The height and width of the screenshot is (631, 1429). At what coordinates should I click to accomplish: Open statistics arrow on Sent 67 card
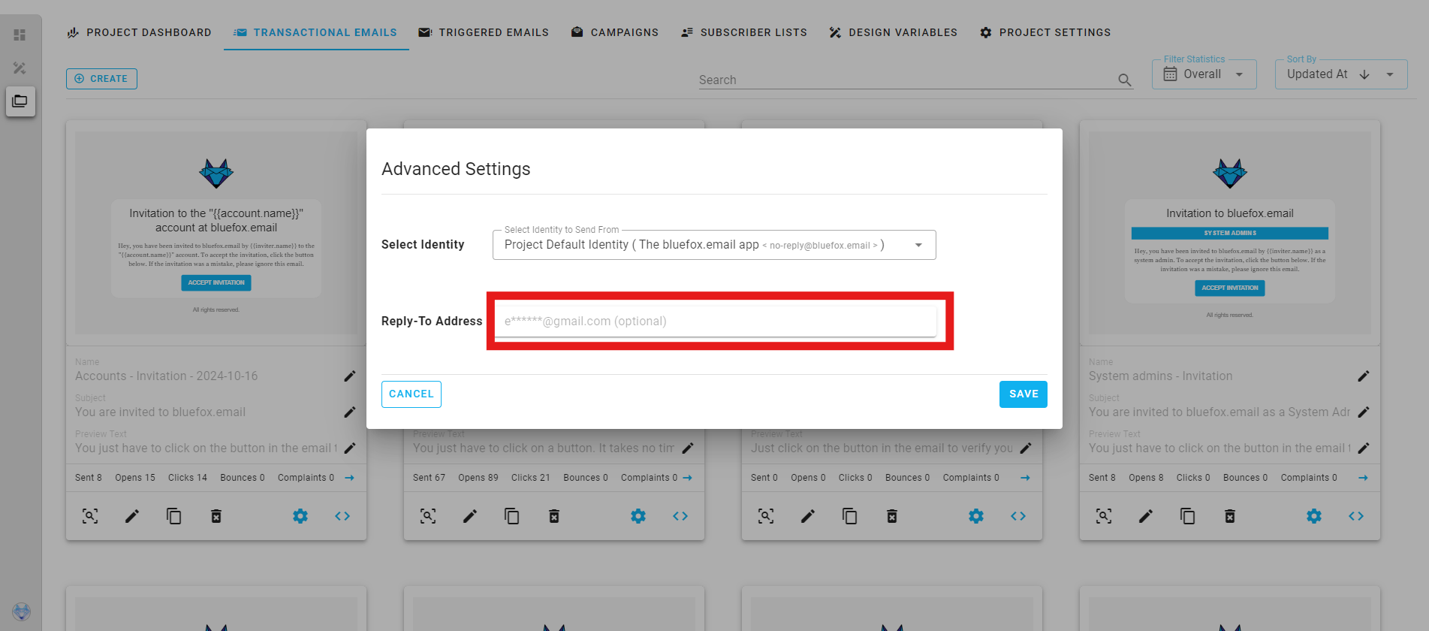[x=687, y=478]
